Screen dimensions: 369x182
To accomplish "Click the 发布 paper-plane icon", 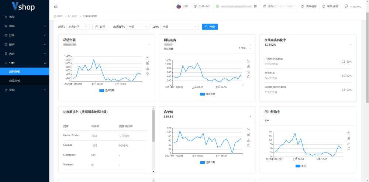I will 264,7.
